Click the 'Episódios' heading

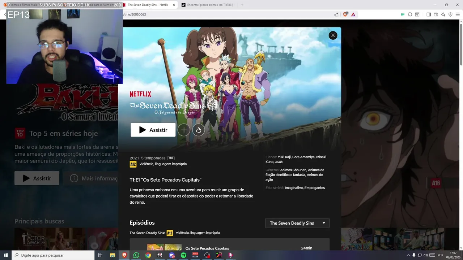pos(142,222)
